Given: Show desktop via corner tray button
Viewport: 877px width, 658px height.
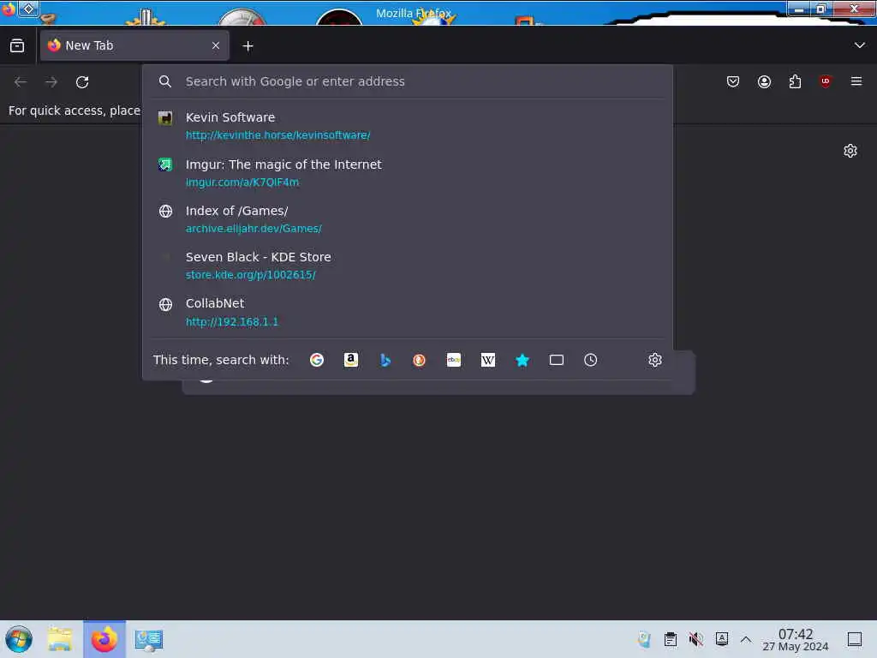Looking at the screenshot, I should [x=855, y=639].
